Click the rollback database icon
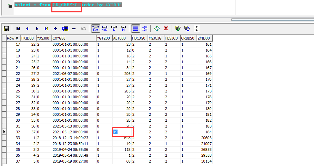Viewport: 314px width, 166px height. (187, 29)
